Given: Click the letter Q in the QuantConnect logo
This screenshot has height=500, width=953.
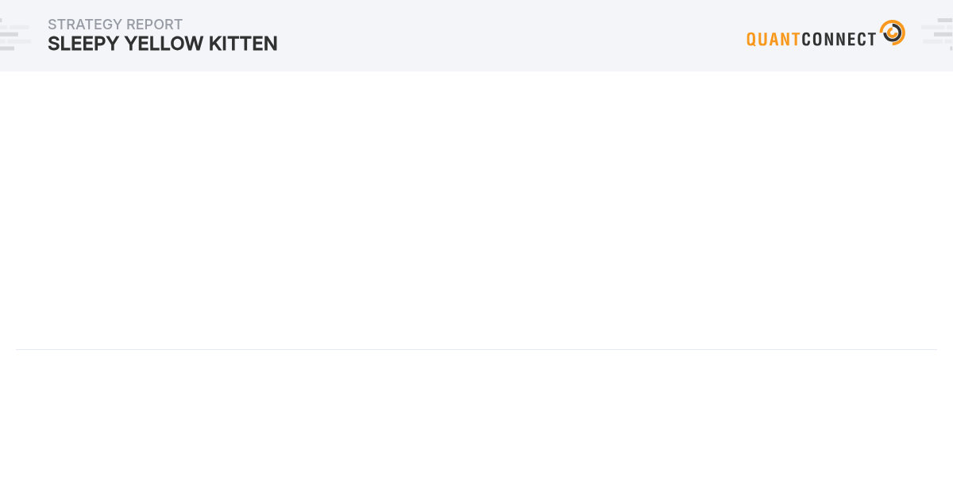Looking at the screenshot, I should (x=751, y=39).
